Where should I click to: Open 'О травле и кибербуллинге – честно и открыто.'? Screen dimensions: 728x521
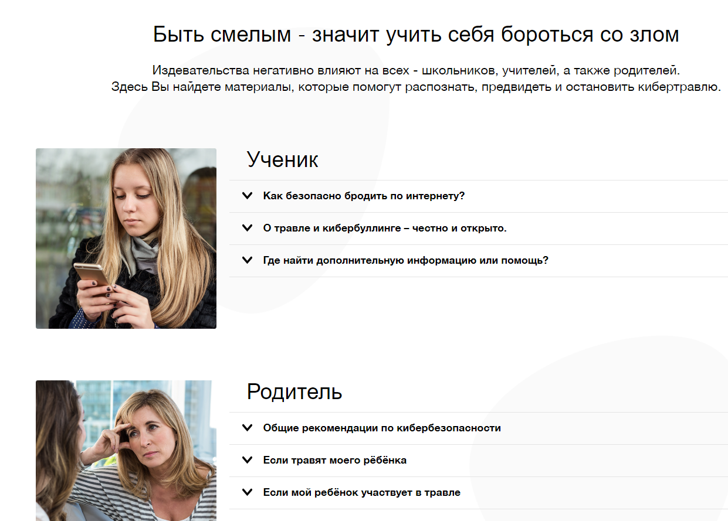[x=385, y=228]
